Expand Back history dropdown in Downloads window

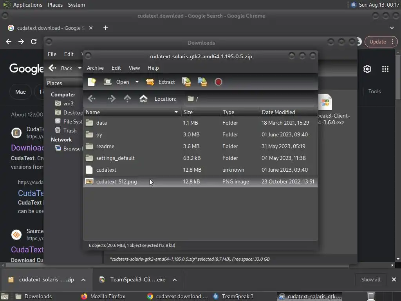click(x=79, y=68)
